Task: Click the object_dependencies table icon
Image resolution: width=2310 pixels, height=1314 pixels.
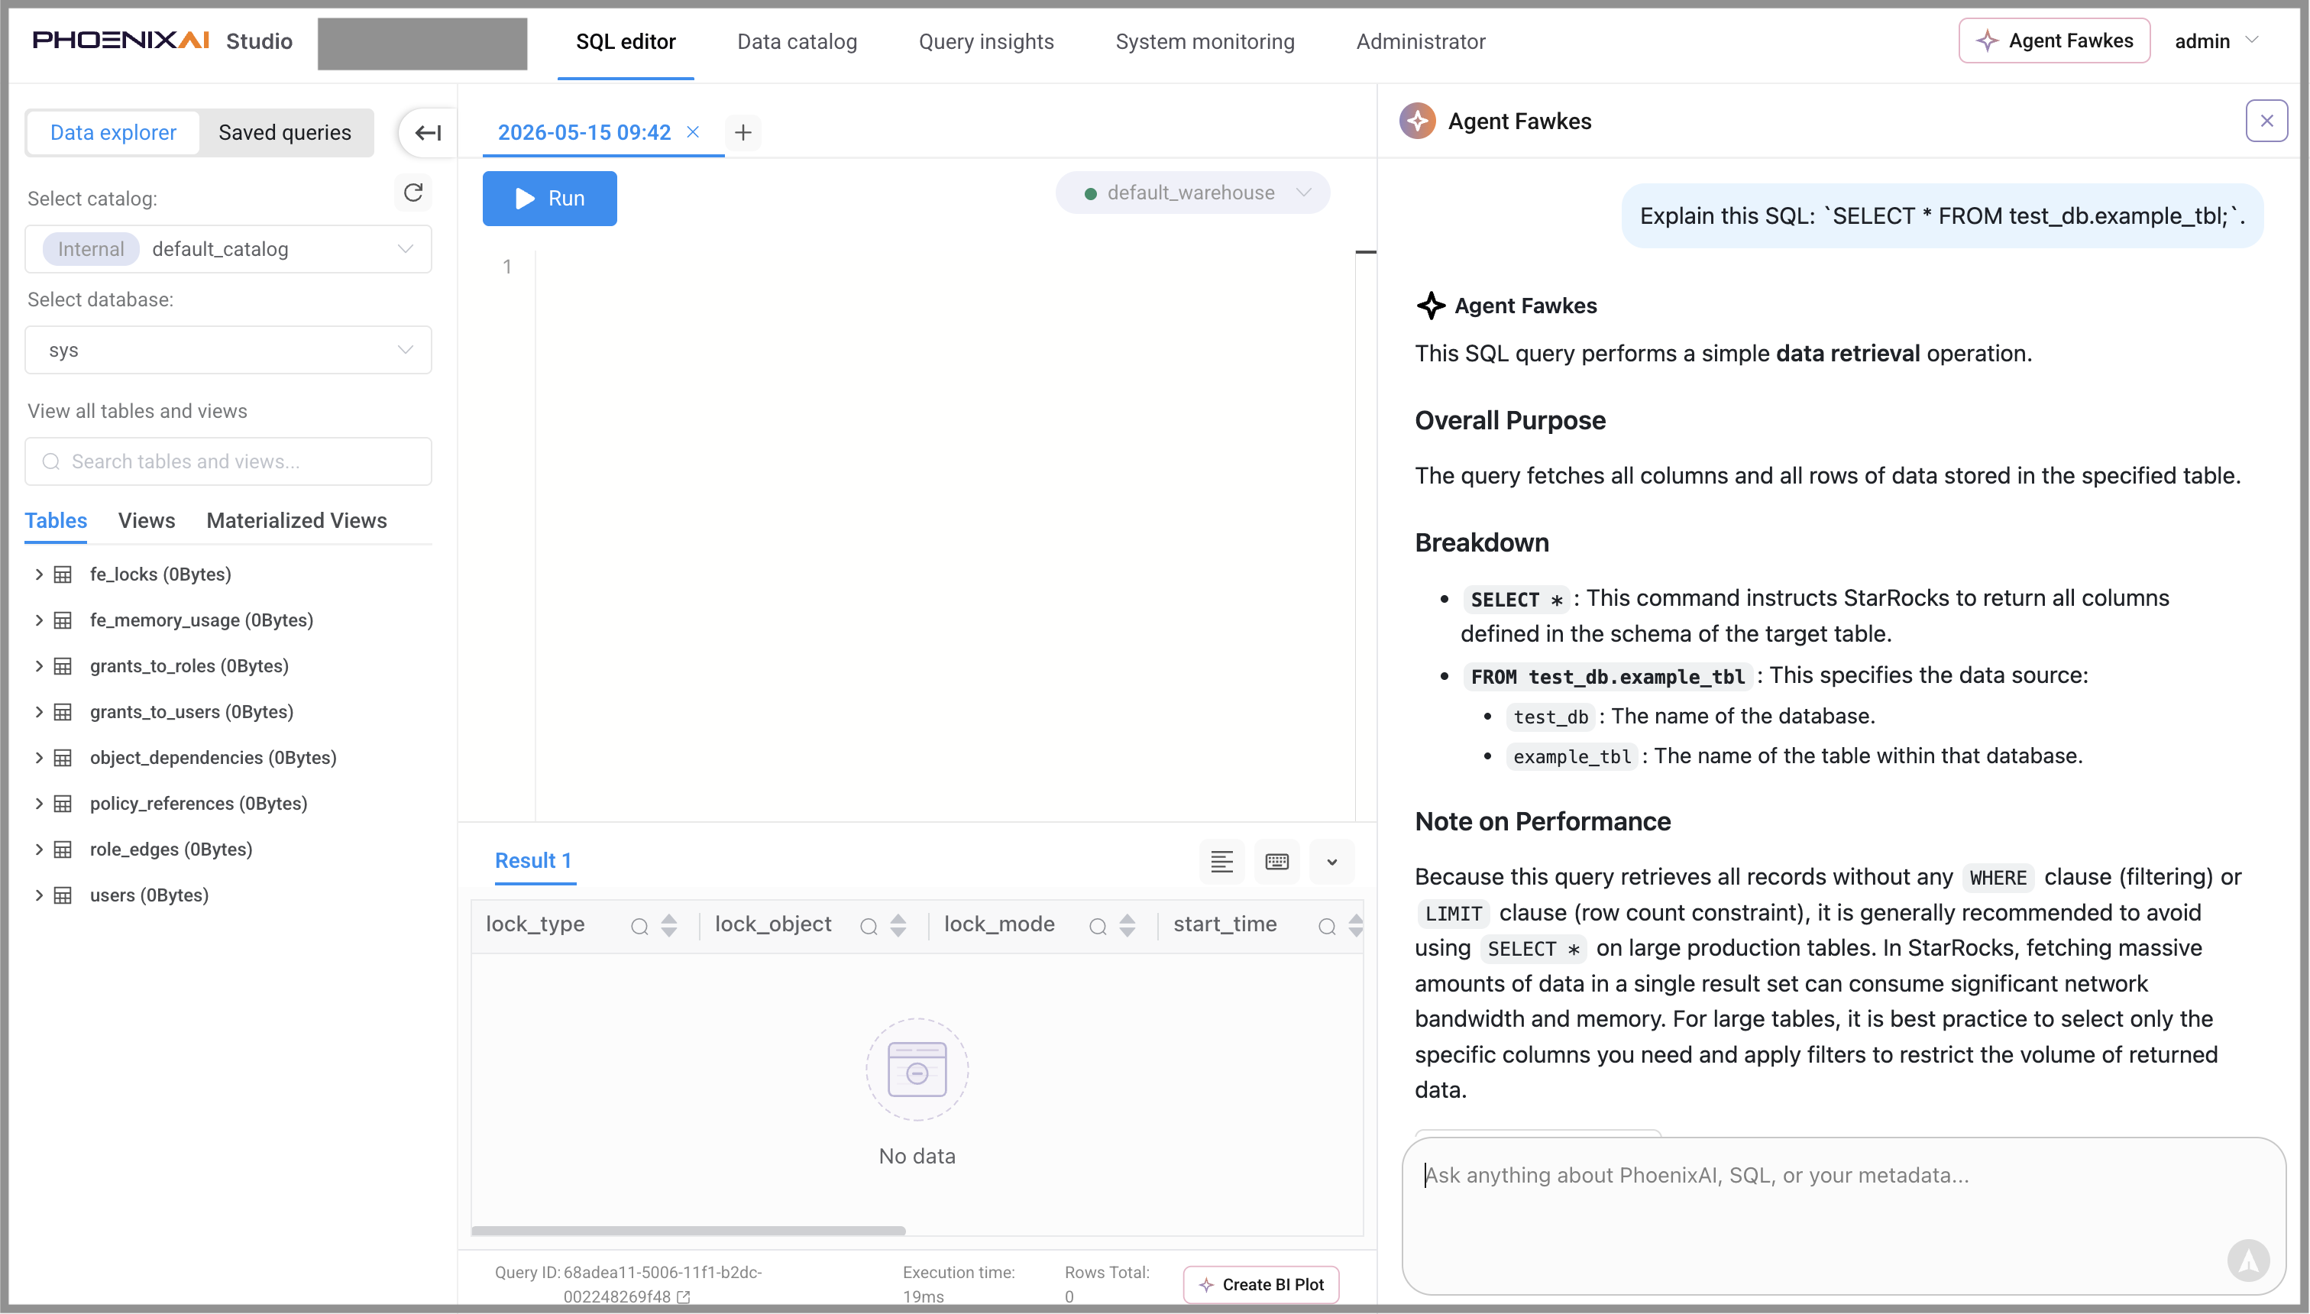Action: coord(63,758)
